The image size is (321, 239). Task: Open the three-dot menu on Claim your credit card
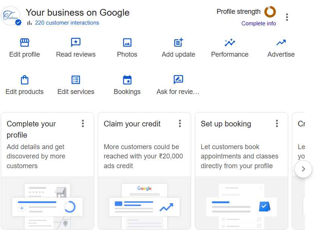[180, 123]
